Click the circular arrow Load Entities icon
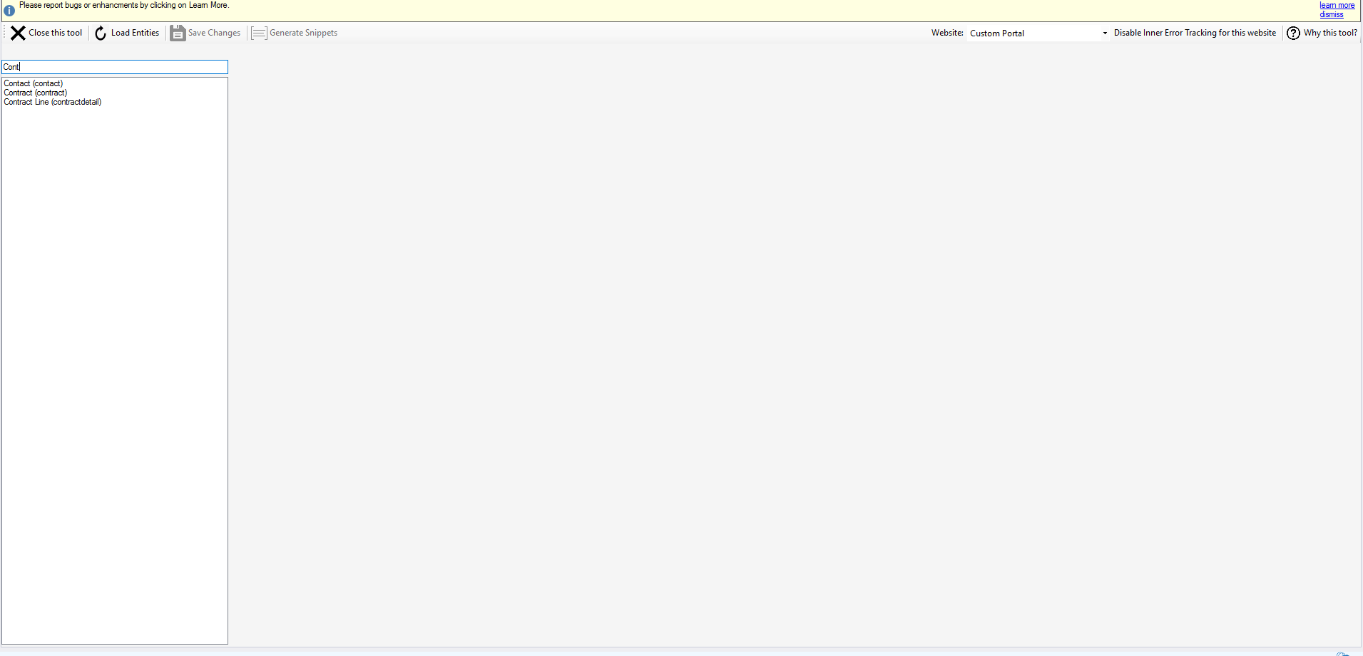 pyautogui.click(x=101, y=33)
